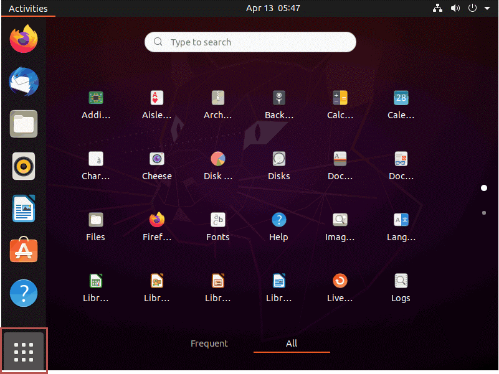Open Ubuntu Software in the dock
This screenshot has height=374, width=499.
coord(24,250)
